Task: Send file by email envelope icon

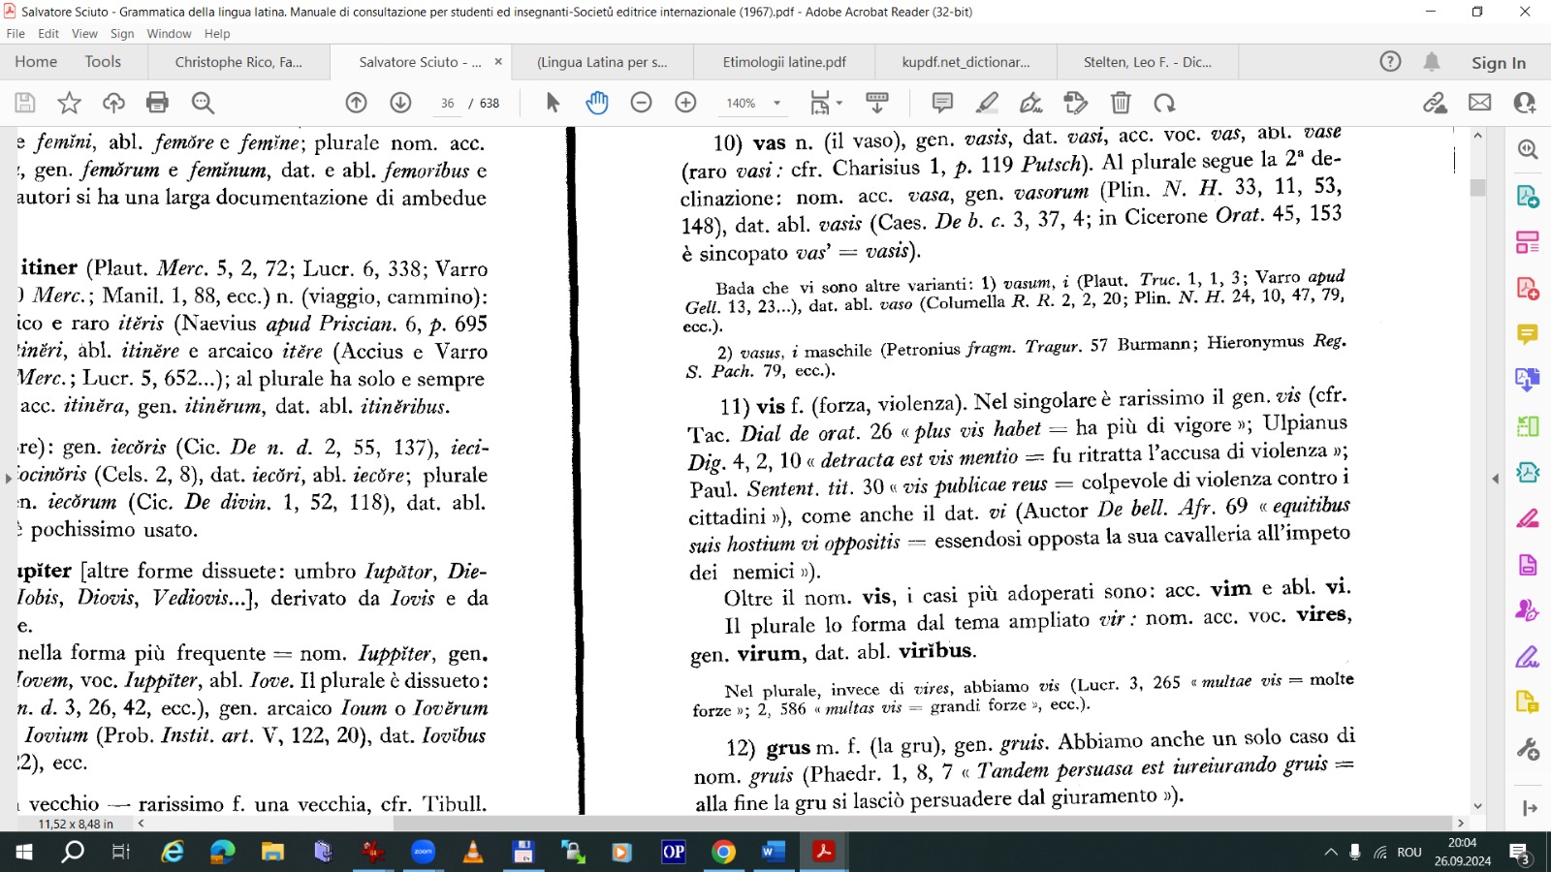Action: tap(1479, 103)
